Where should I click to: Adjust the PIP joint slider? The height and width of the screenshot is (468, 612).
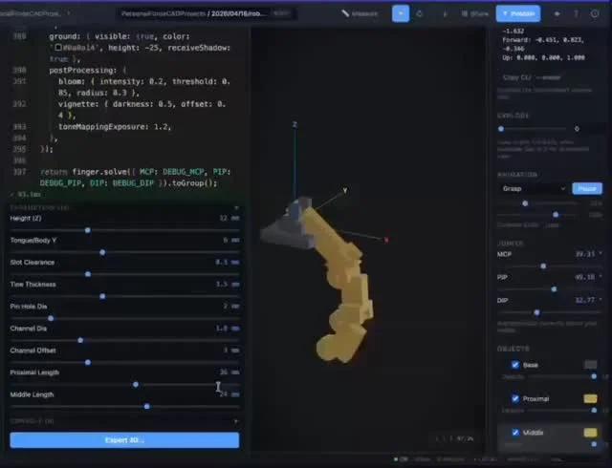click(550, 289)
